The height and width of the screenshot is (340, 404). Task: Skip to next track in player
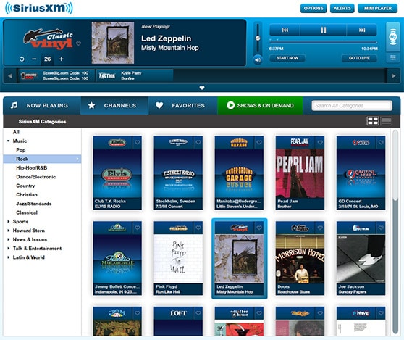[362, 30]
